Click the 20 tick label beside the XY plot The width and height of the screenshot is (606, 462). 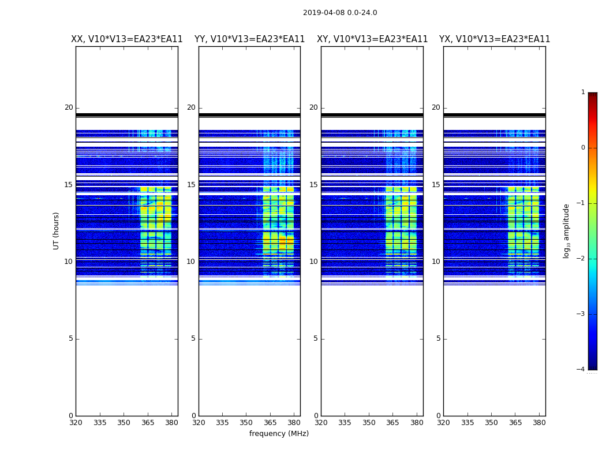coord(313,107)
